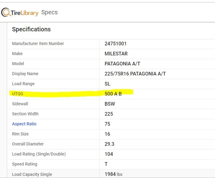215x178 pixels.
Task: Click the TireLibrary magnifier logo icon
Action: [x=6, y=12]
